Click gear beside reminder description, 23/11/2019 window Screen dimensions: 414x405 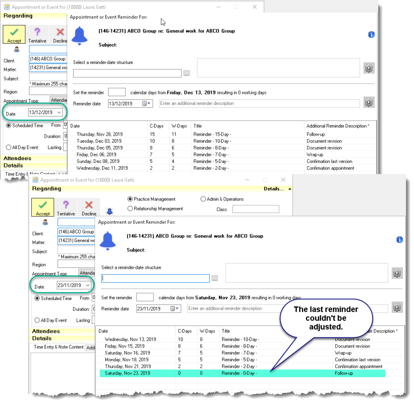397,307
